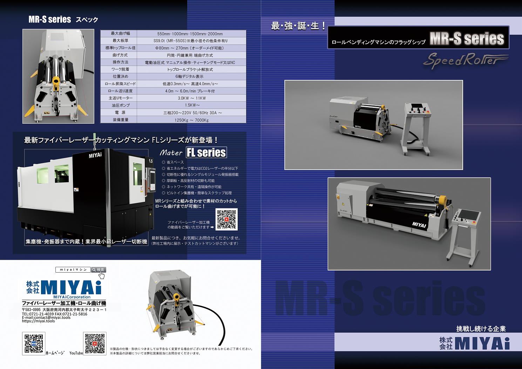Click the 低速0.3mm/s～ 高速4.0mm/s～ value
The width and height of the screenshot is (522, 369).
coord(190,84)
